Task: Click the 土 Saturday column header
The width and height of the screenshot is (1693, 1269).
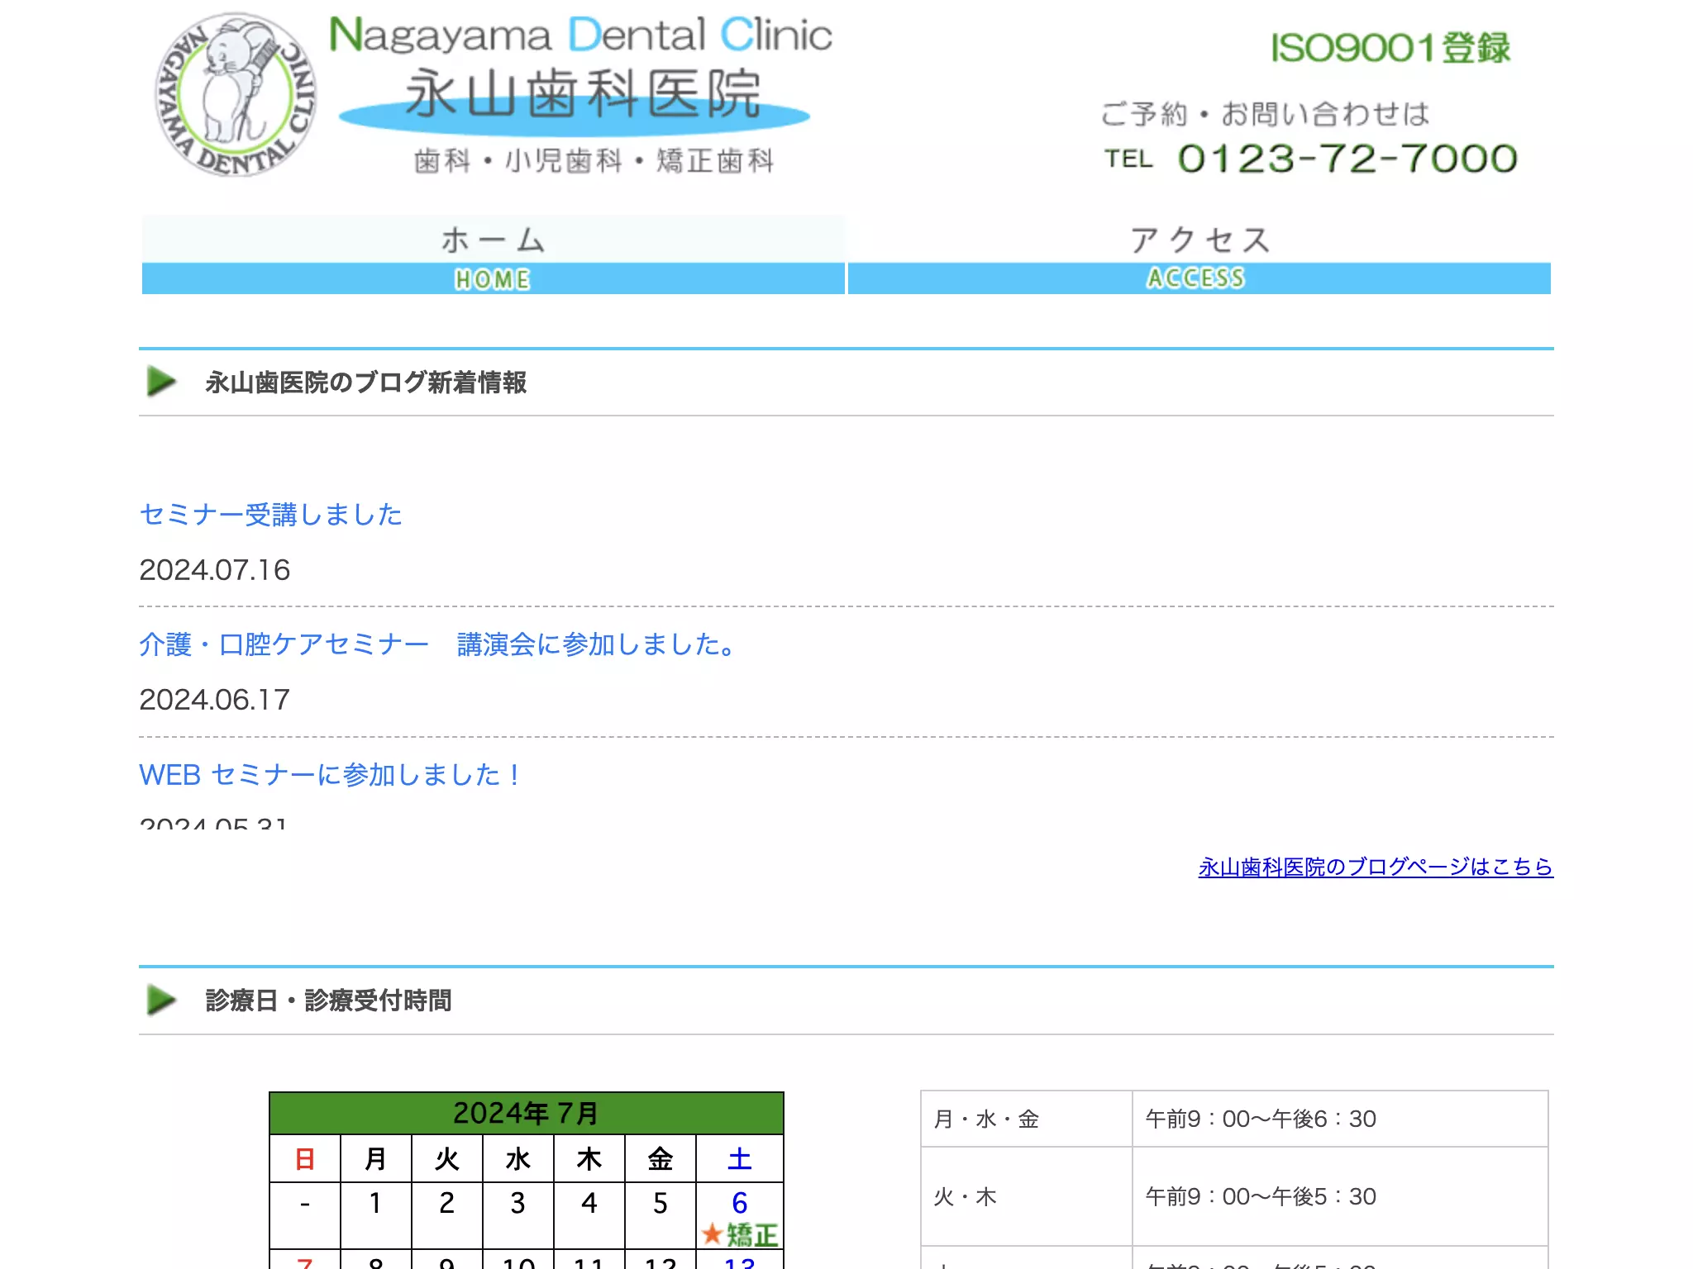Action: tap(740, 1159)
